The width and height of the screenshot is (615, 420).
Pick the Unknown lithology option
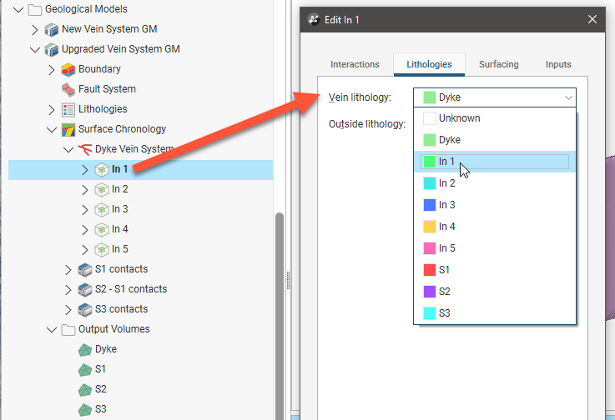pos(459,118)
